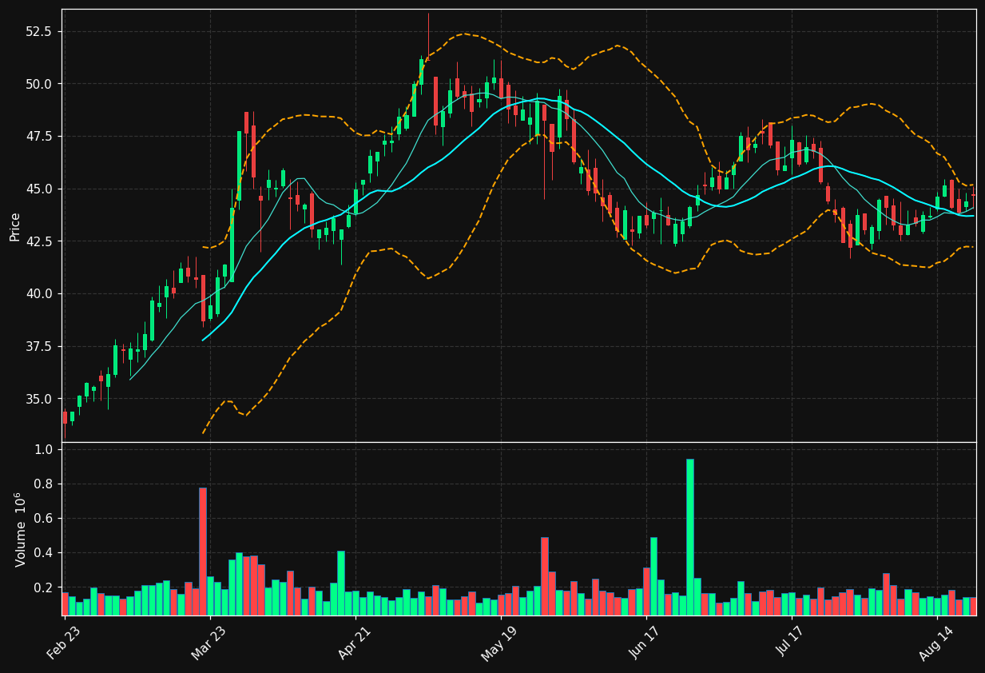Click the 0.8 volume tick label
985x673 pixels.
(x=44, y=484)
